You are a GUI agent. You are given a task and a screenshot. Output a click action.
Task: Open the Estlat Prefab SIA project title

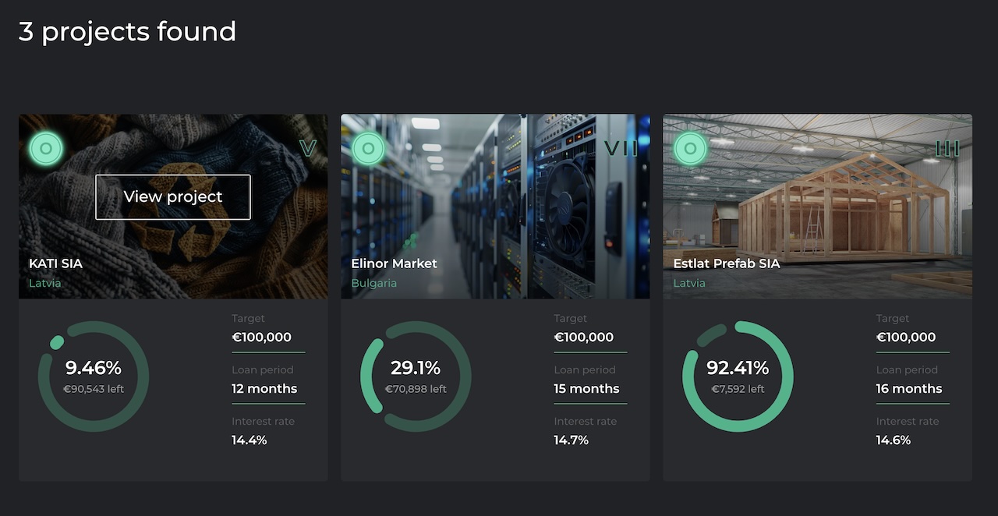(x=726, y=263)
